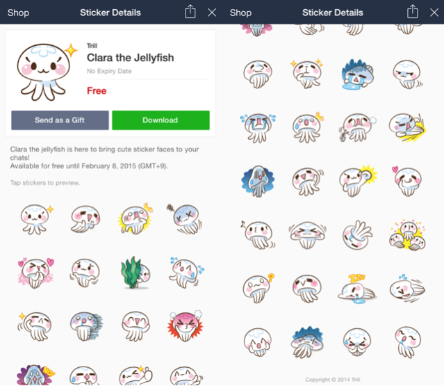Screen dimensions: 444x386
Task: Preview the gloomy blue-background jellyfish sticker
Action: (258, 181)
